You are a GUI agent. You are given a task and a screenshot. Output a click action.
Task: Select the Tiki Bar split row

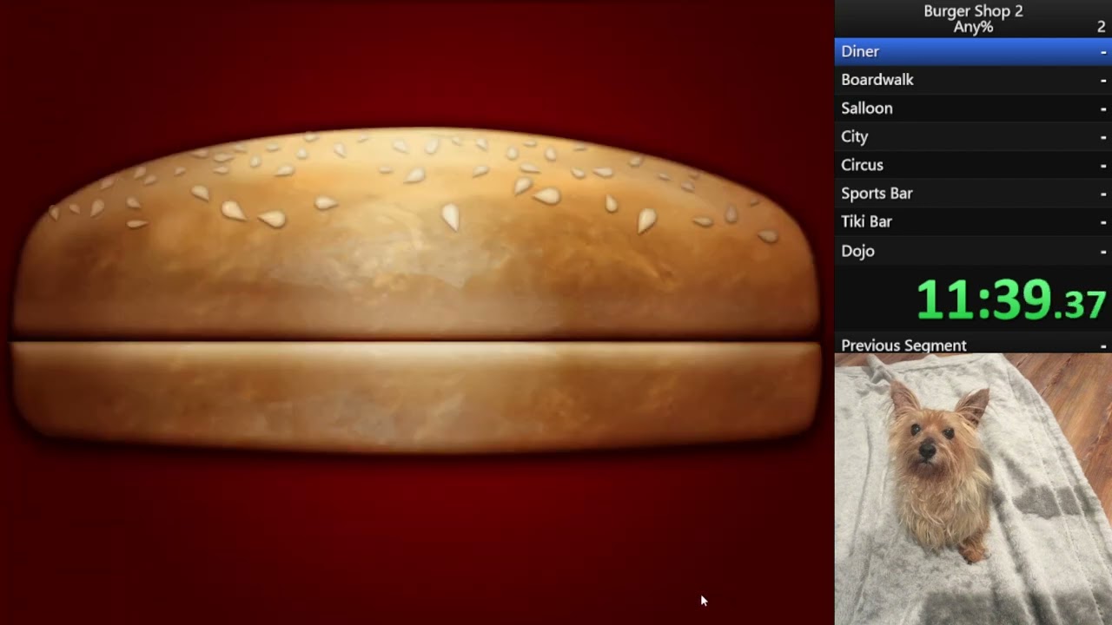[973, 221]
